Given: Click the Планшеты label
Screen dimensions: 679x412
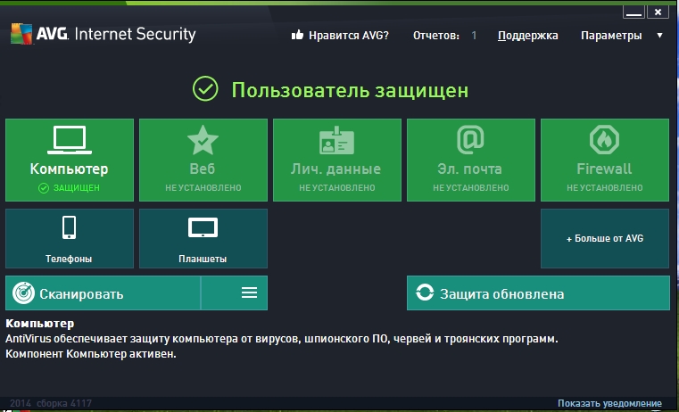Looking at the screenshot, I should click(203, 259).
